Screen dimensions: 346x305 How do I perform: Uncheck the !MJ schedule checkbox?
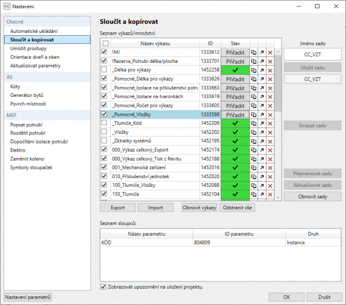(104, 52)
